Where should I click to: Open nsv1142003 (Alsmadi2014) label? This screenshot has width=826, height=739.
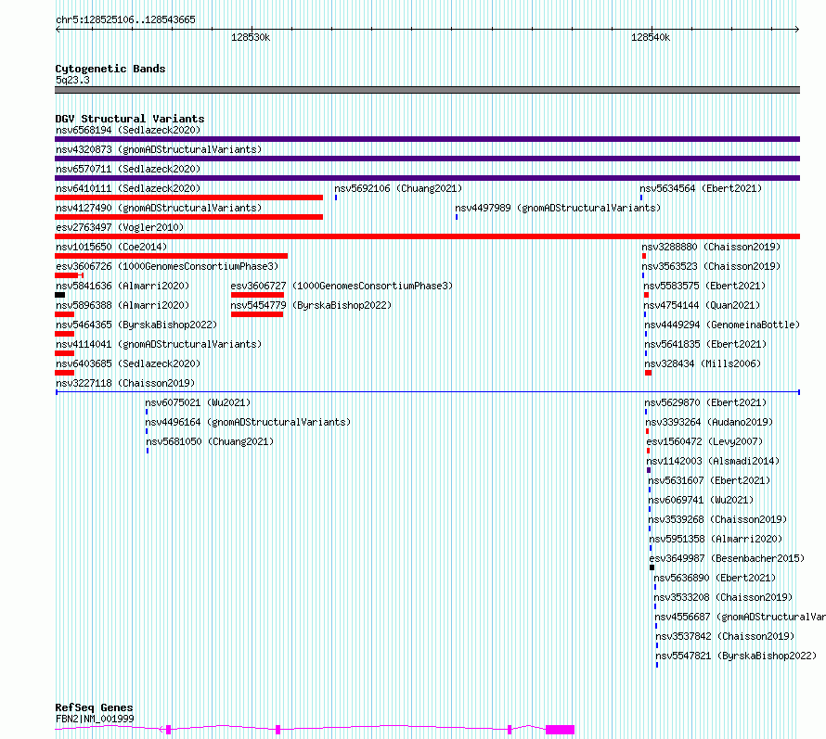pyautogui.click(x=714, y=461)
